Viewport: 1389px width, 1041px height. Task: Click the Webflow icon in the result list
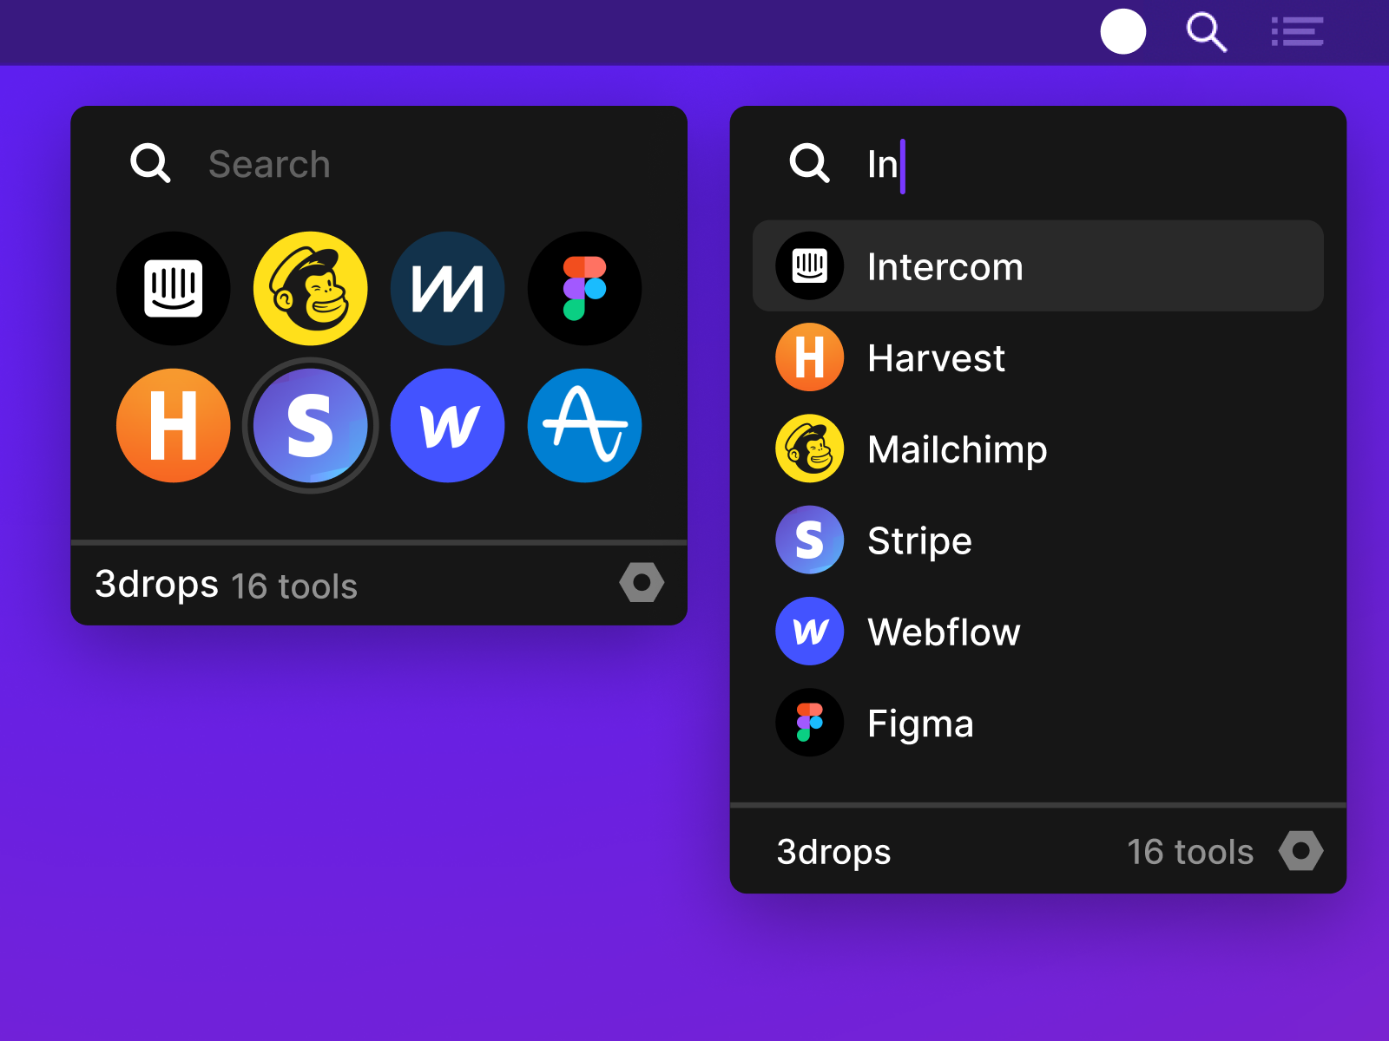(x=810, y=632)
